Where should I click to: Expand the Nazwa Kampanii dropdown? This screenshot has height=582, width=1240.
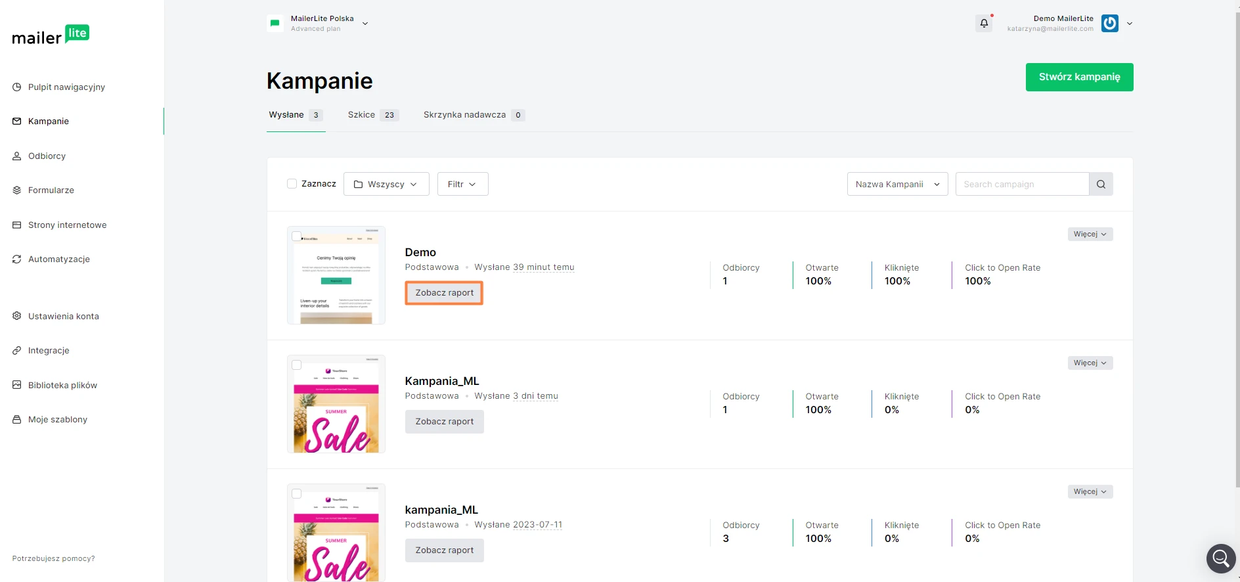tap(897, 184)
